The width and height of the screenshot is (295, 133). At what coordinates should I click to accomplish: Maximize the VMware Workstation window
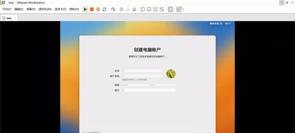pos(287,3)
